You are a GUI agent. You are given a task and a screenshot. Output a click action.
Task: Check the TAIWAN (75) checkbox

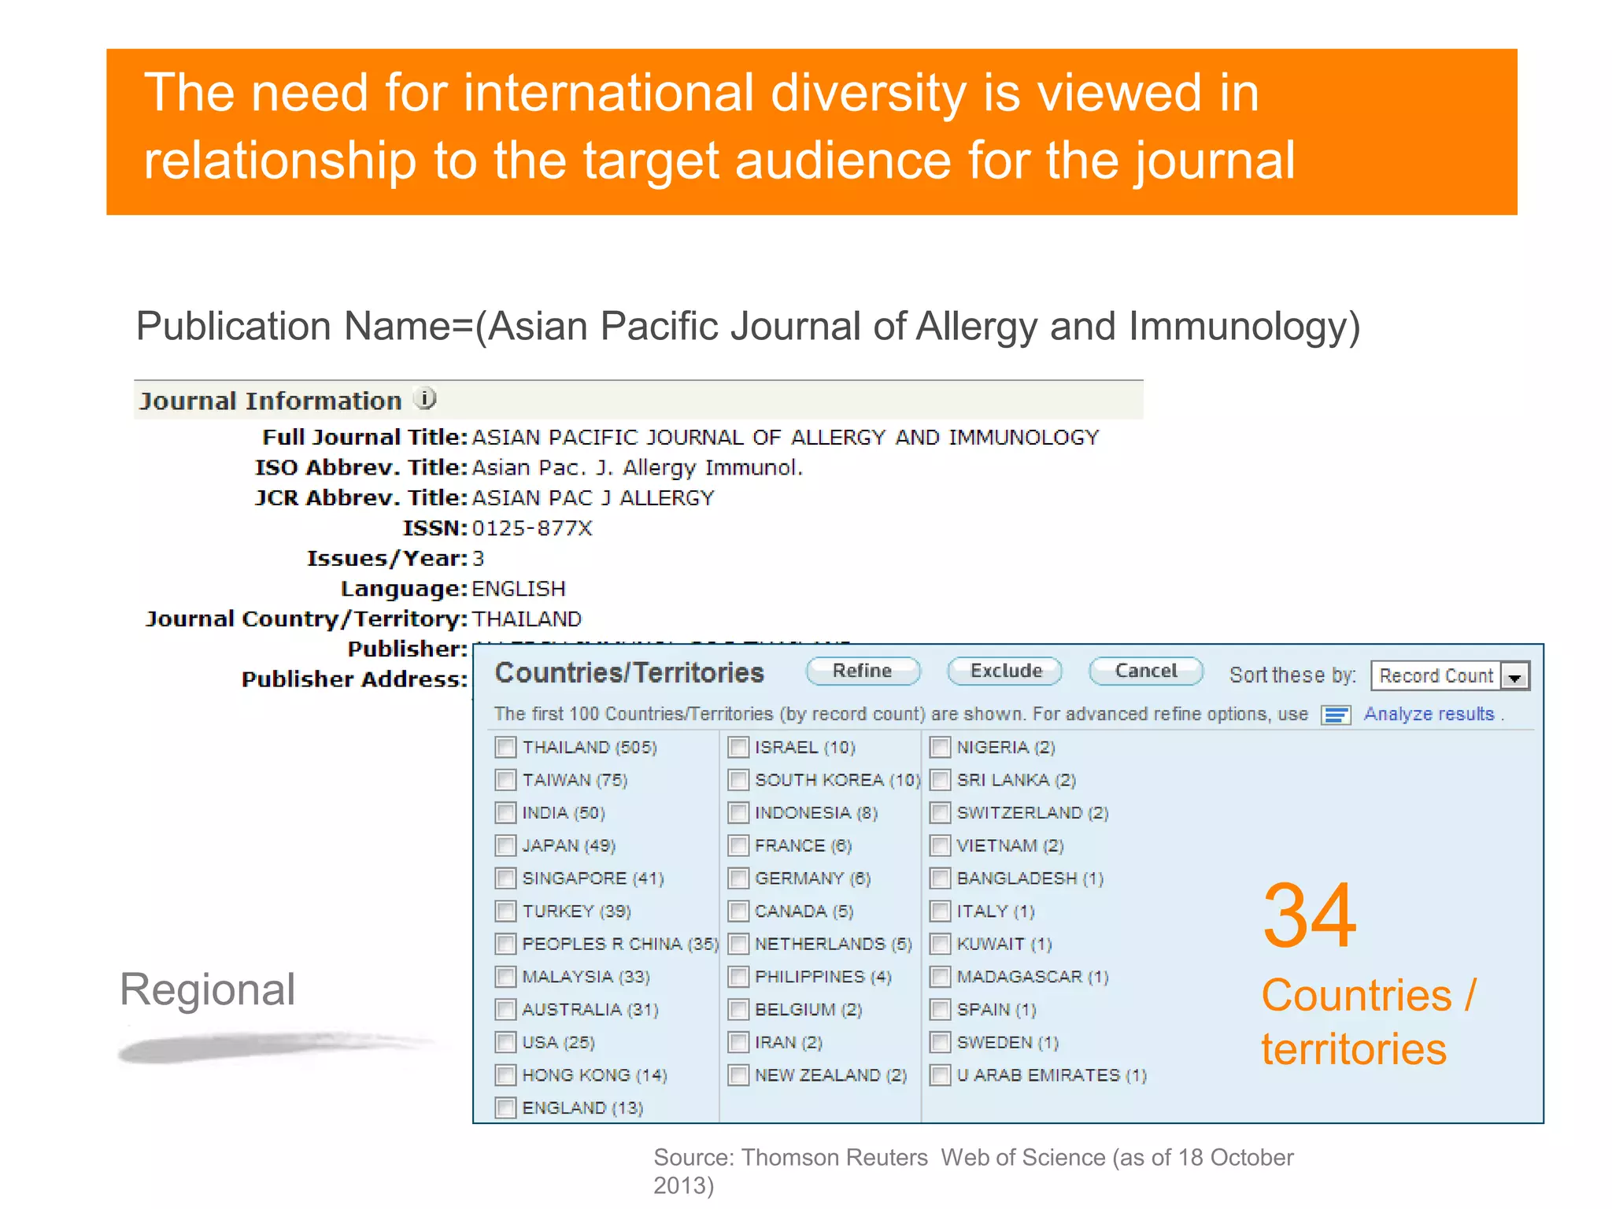[x=505, y=780]
